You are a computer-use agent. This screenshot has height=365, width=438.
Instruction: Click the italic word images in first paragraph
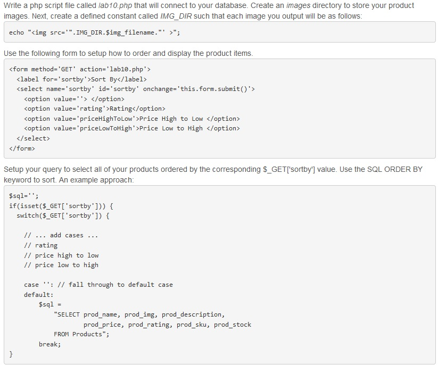pos(298,5)
